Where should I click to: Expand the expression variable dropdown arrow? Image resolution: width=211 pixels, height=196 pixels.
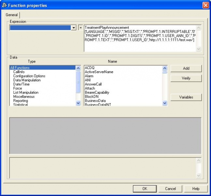point(74,28)
